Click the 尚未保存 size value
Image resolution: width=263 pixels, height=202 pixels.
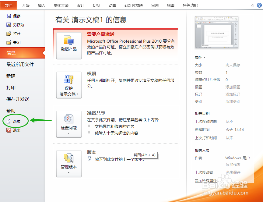(x=233, y=65)
